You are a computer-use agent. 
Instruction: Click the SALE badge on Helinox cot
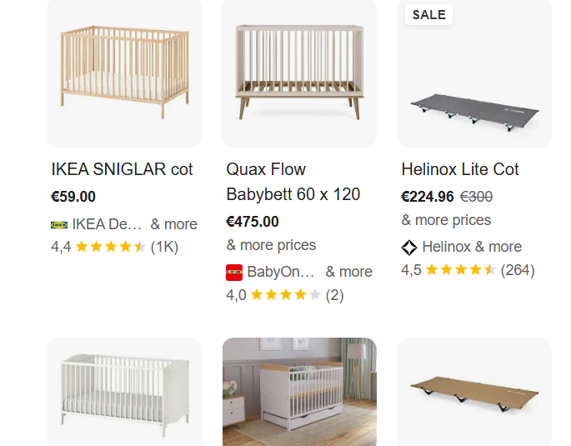[x=428, y=14]
